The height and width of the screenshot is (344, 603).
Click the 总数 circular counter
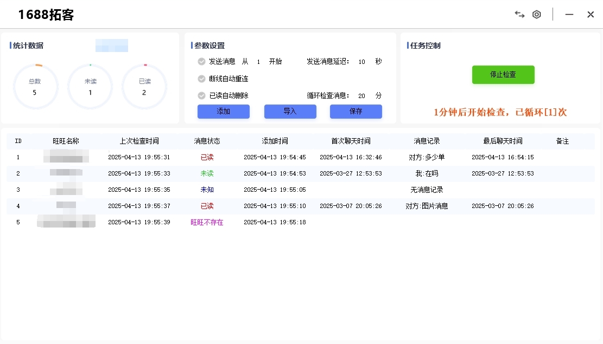tap(35, 87)
